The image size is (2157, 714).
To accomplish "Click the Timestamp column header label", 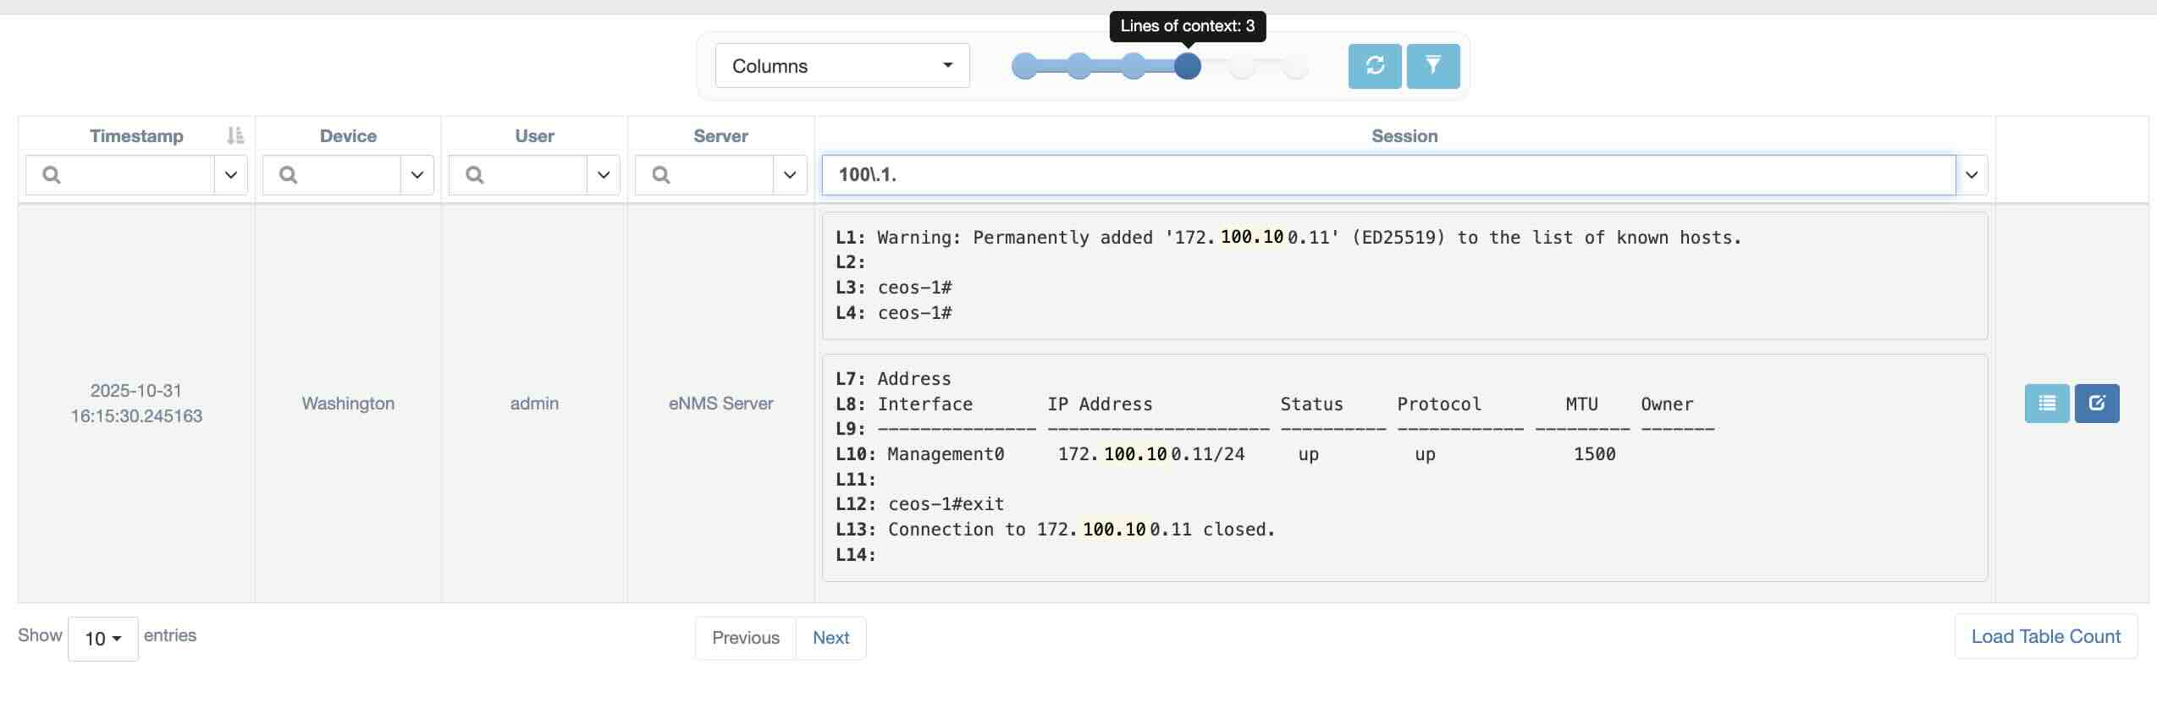I will click(x=136, y=135).
